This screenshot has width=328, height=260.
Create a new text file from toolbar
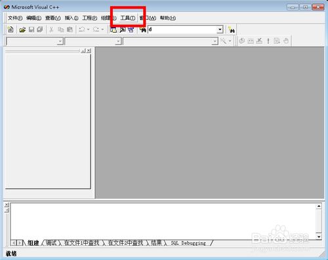(10, 29)
